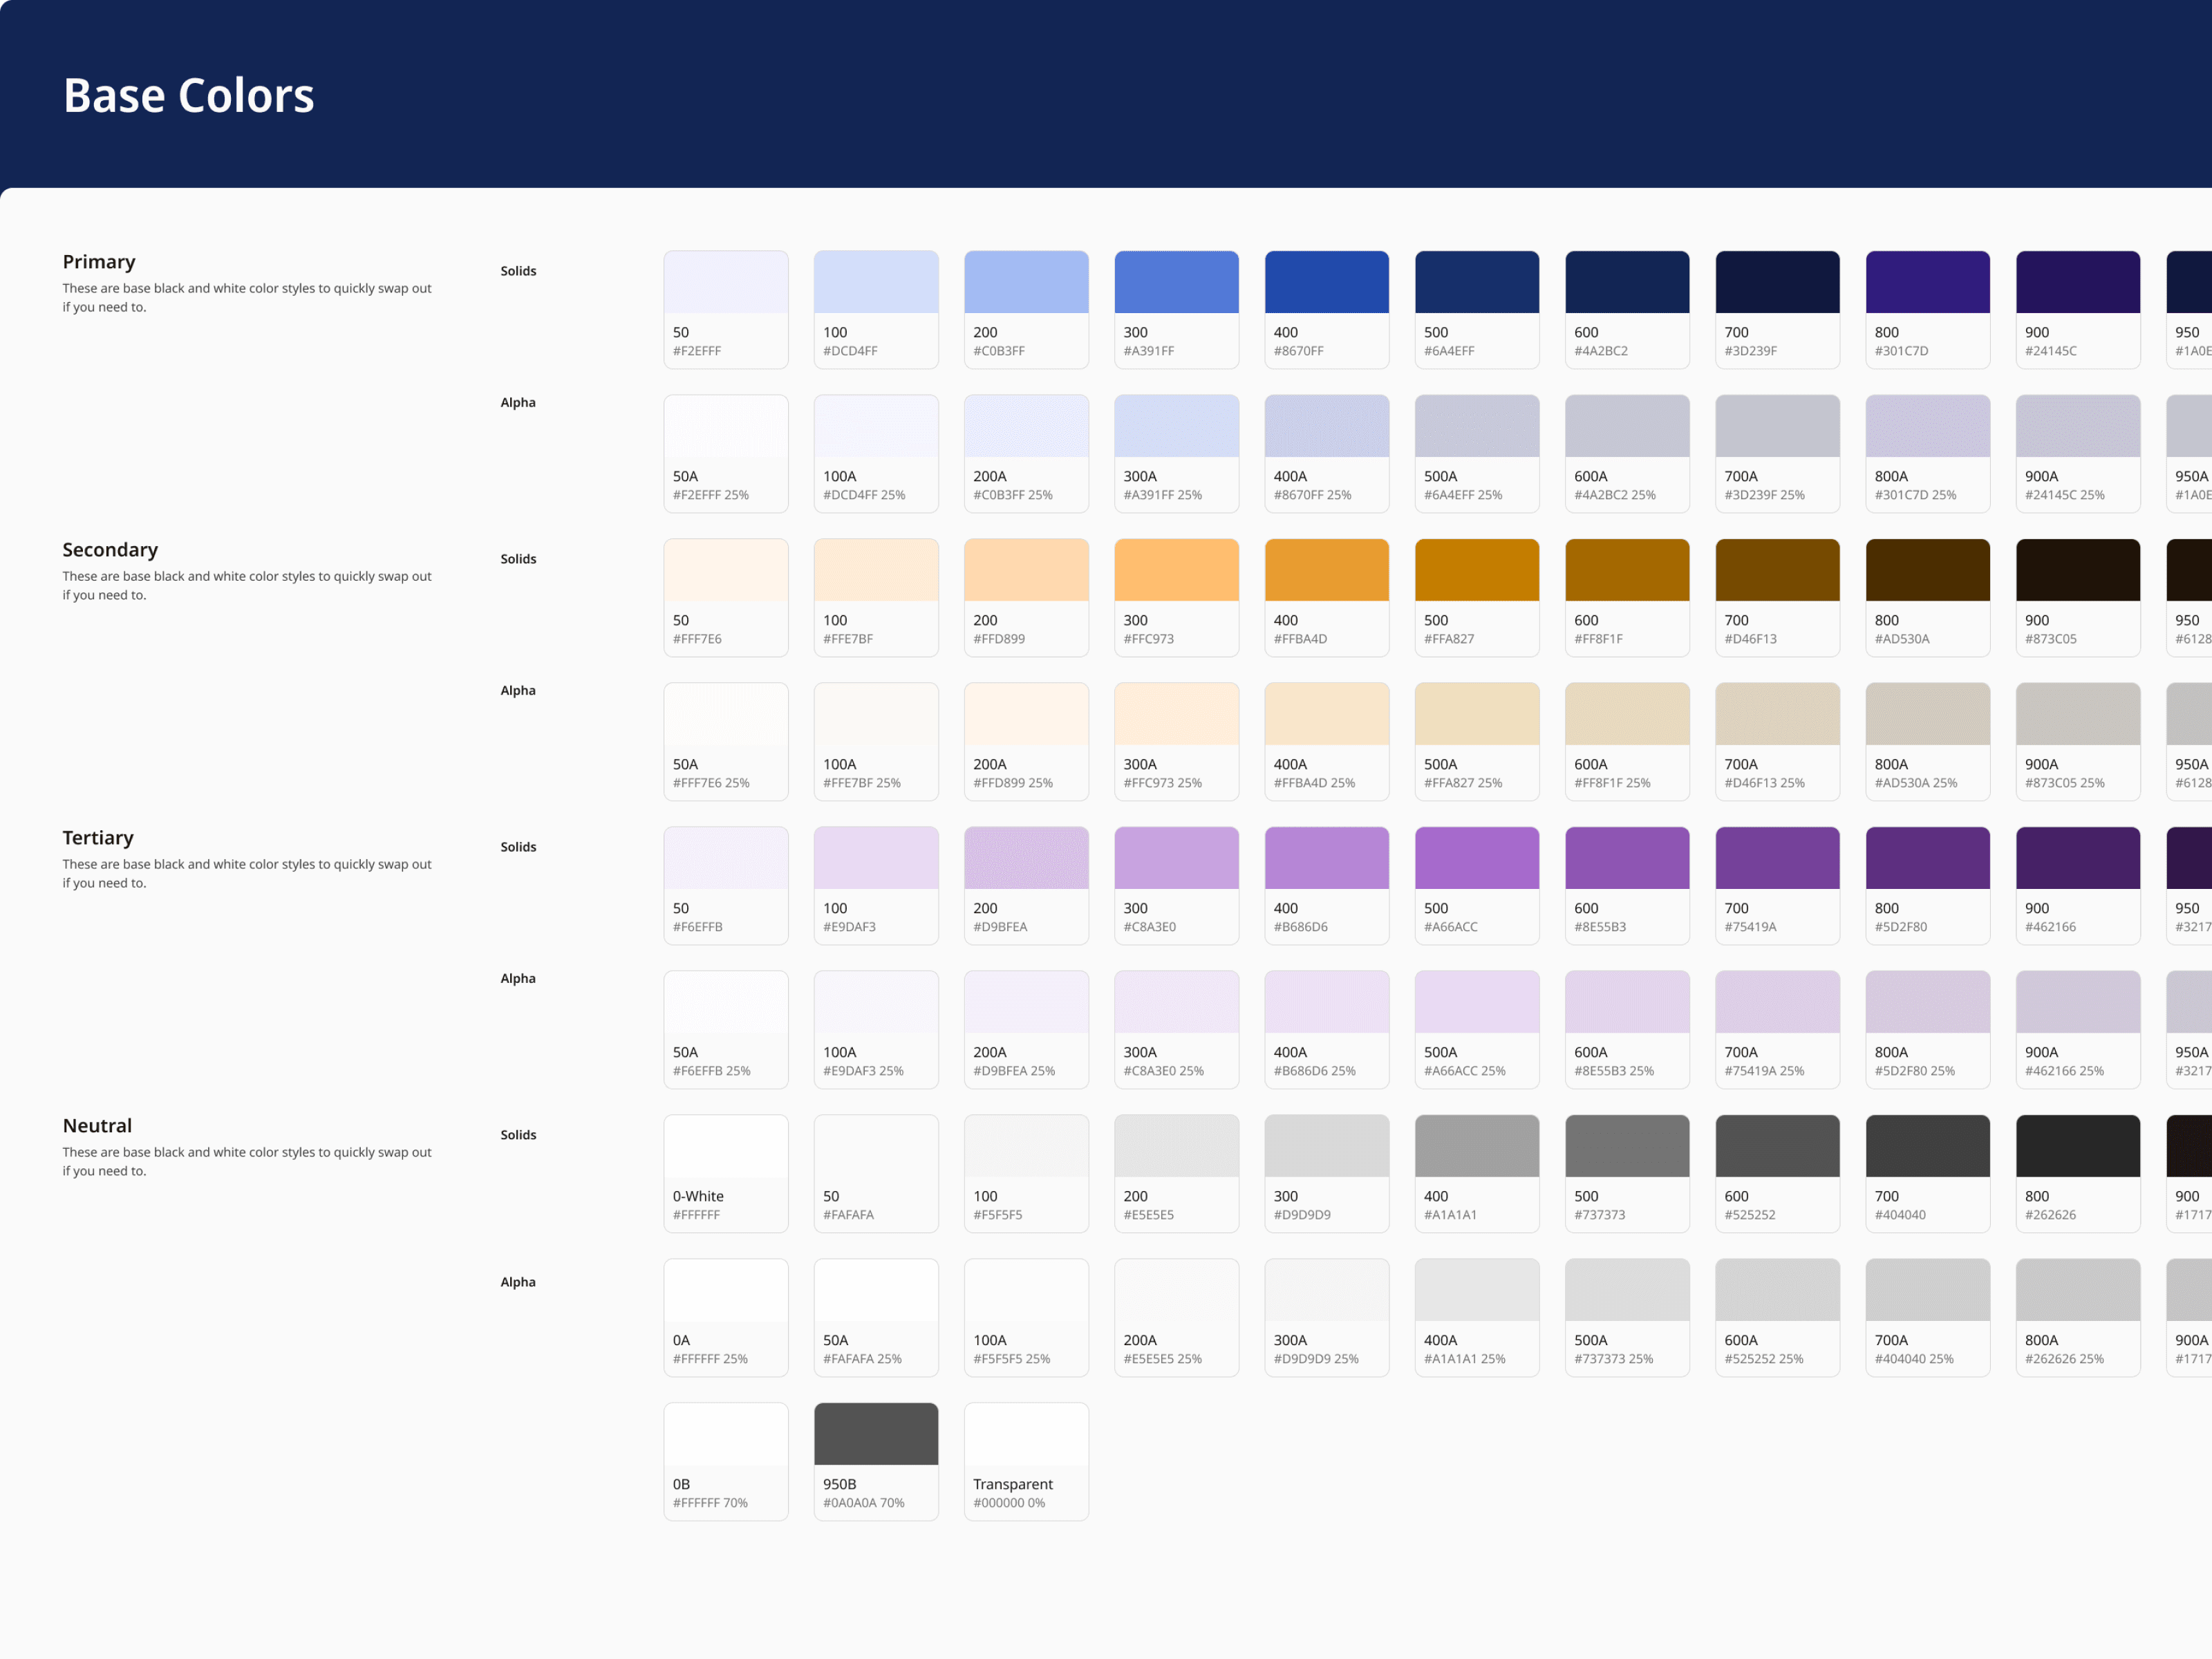Select Primary 600 swatch #4A2BC2

click(1627, 310)
